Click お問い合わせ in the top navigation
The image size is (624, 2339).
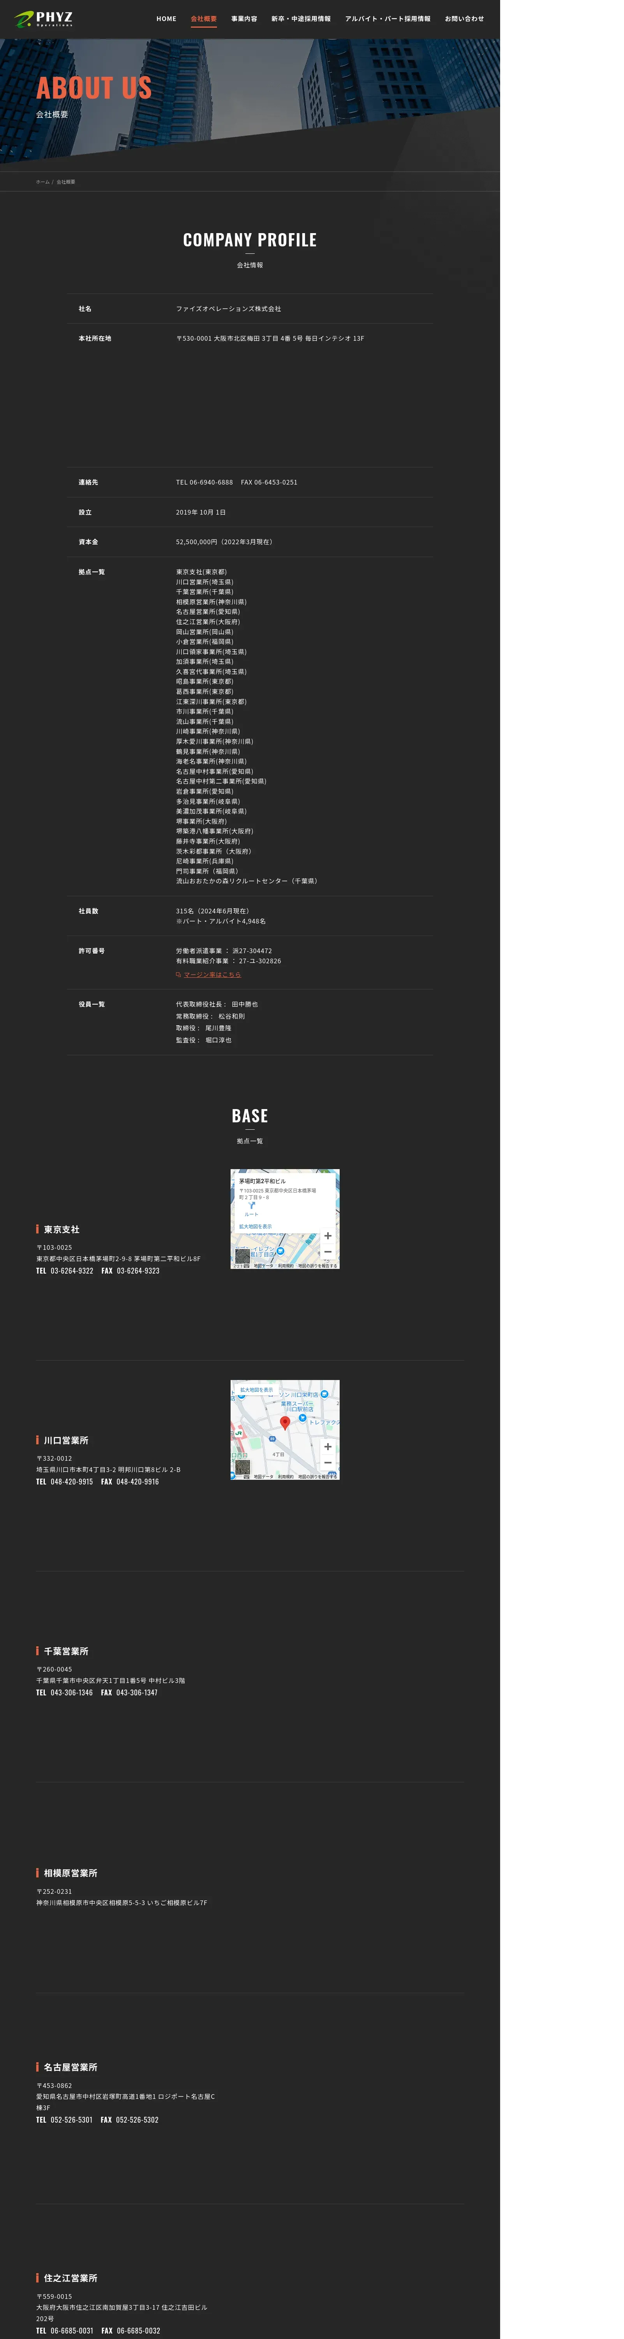pyautogui.click(x=464, y=19)
